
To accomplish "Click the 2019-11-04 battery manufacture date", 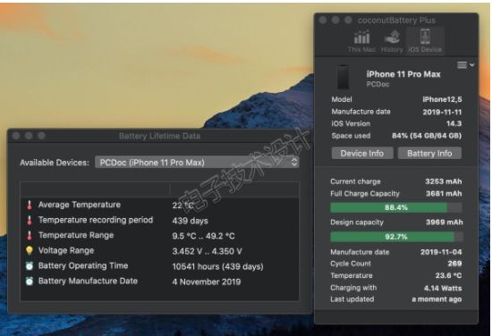I will pyautogui.click(x=441, y=252).
